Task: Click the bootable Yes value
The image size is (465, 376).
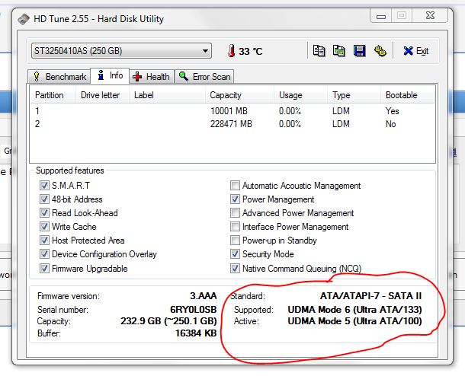Action: tap(392, 111)
